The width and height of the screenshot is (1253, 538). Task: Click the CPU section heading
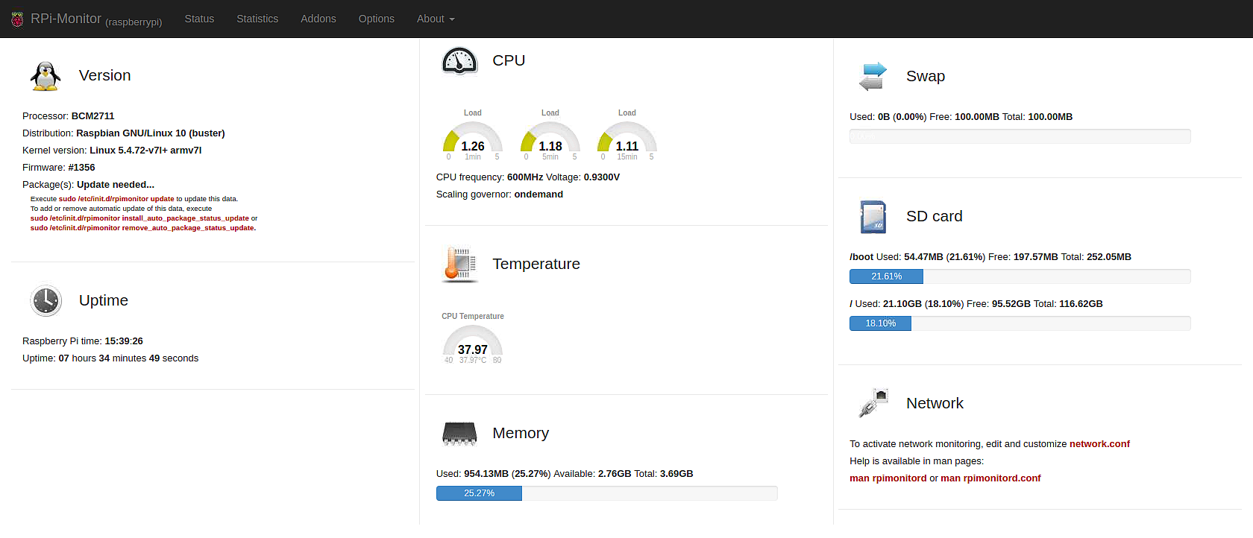(509, 60)
